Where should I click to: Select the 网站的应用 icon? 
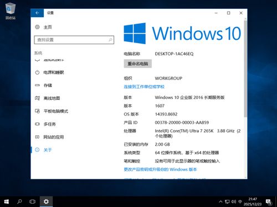tap(37, 137)
